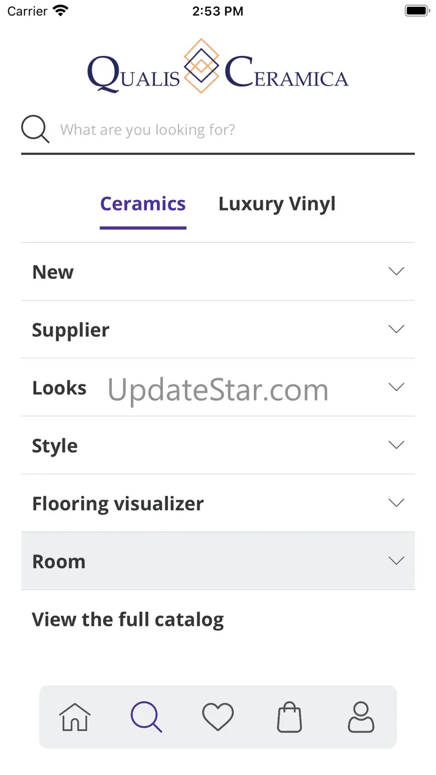Tap the battery icon in status bar
This screenshot has width=436, height=775.
[416, 11]
